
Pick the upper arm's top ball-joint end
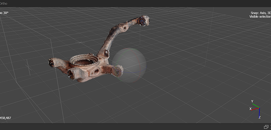click(143, 20)
